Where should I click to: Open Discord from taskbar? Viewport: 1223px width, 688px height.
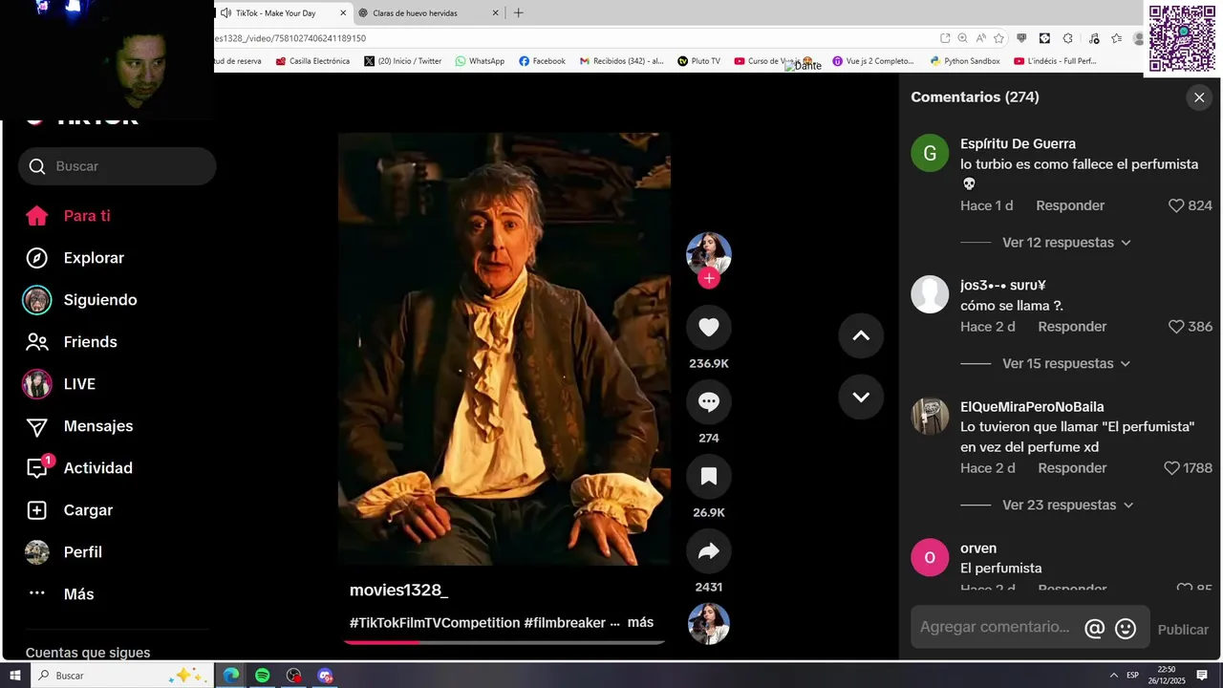(325, 676)
